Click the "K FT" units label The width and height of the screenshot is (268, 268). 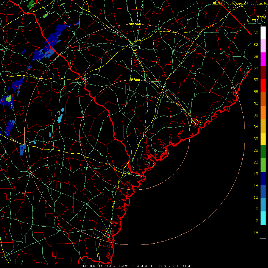(x=252, y=21)
